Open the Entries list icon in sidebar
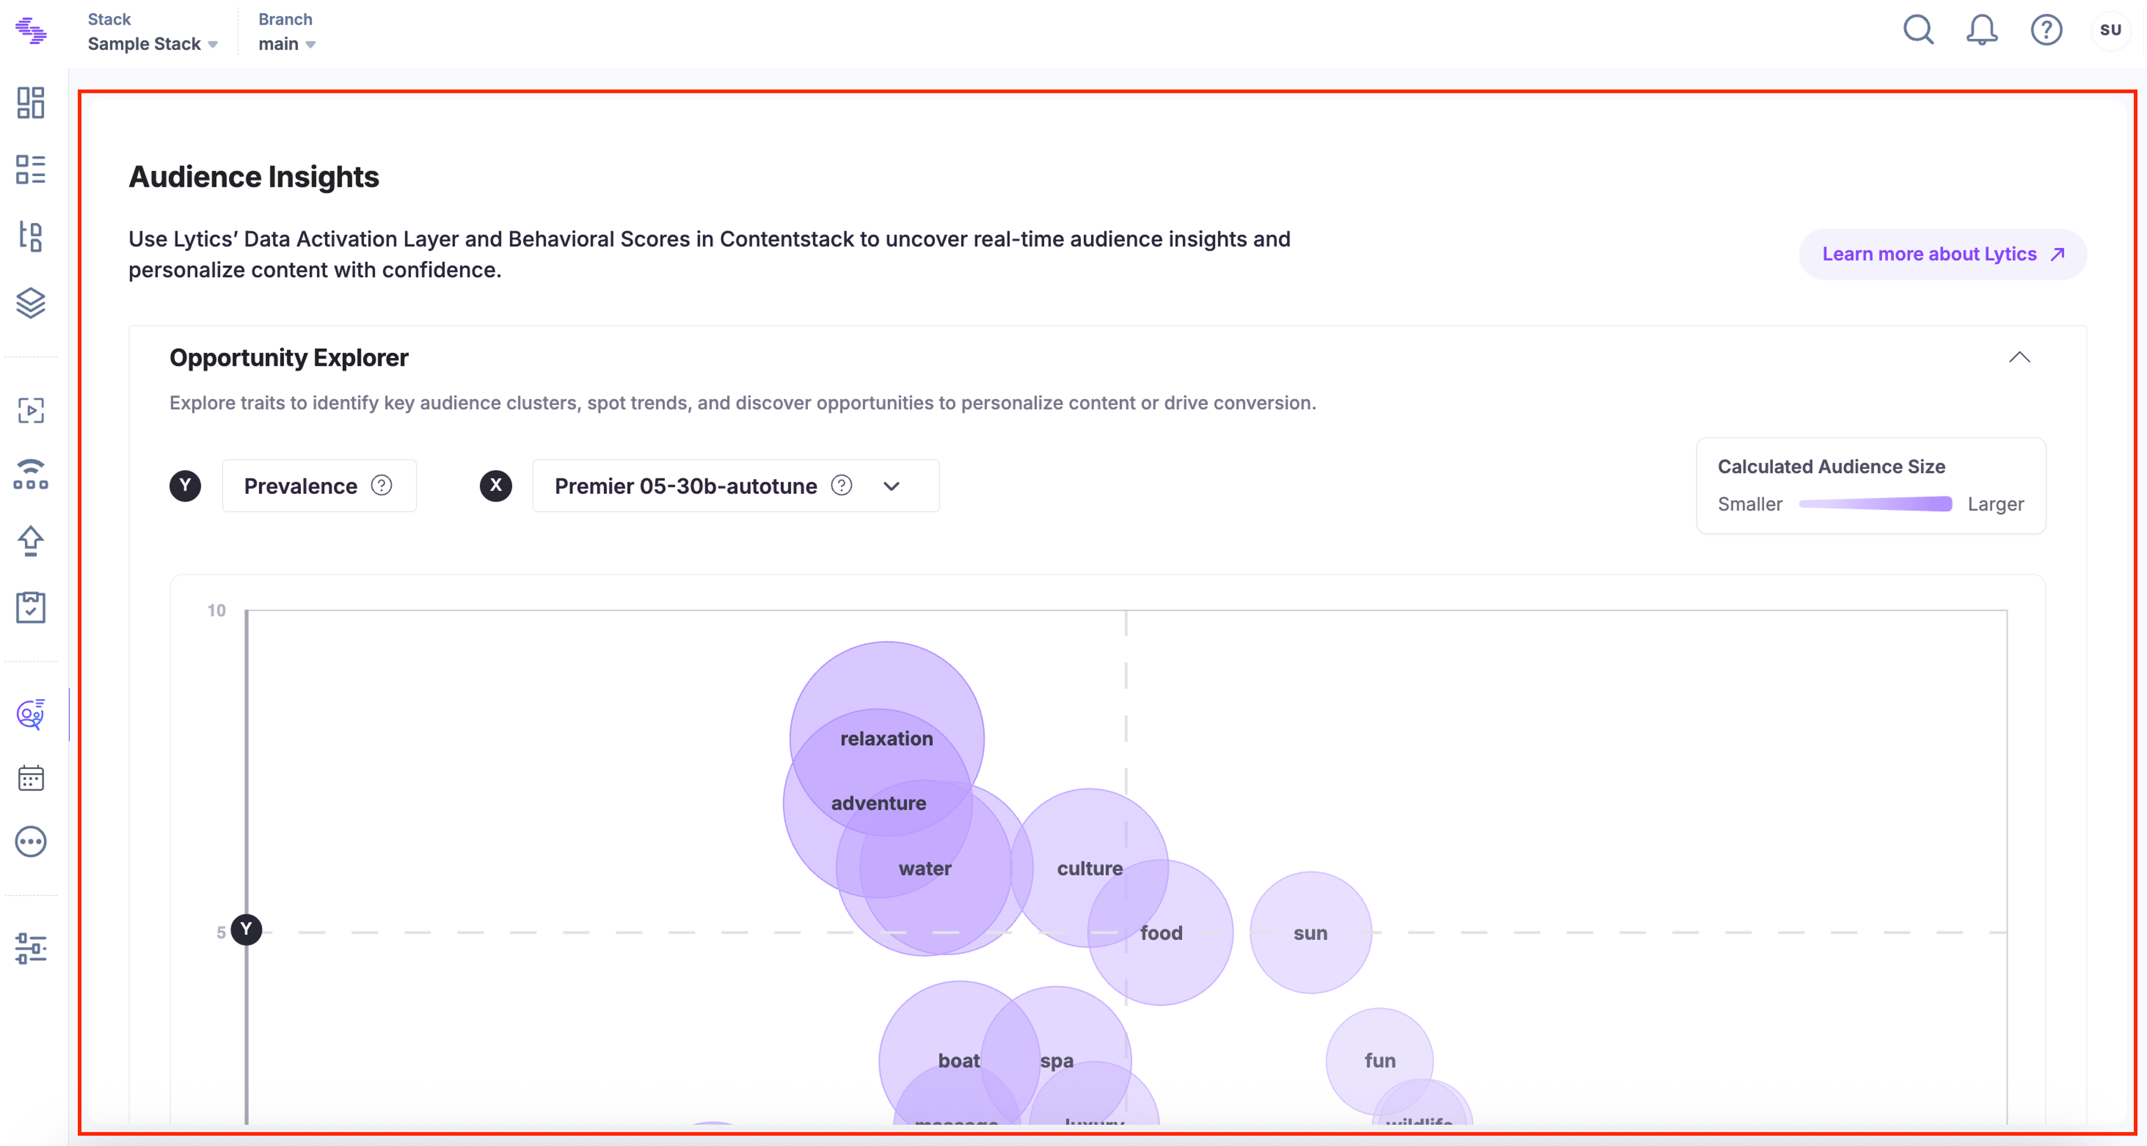 tap(31, 169)
